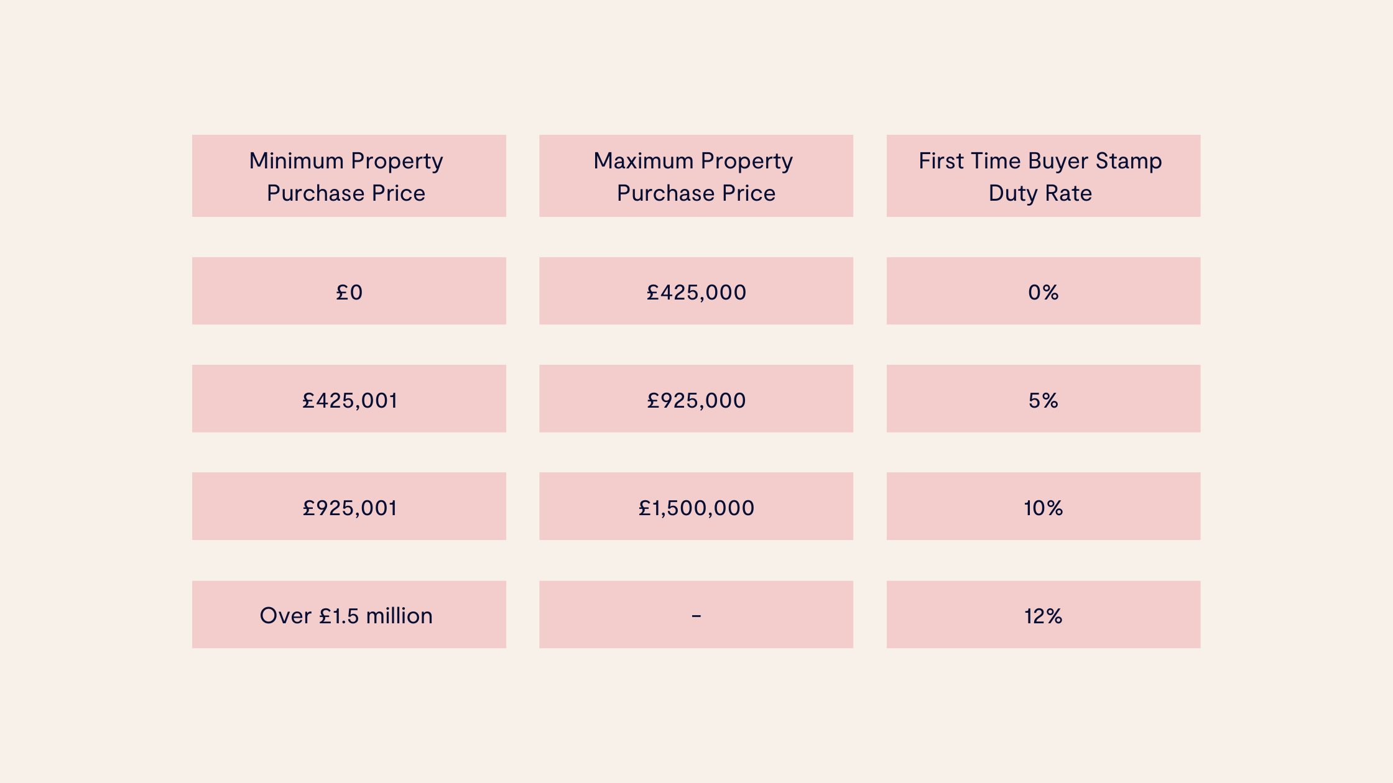Select the £1,500,000 maximum price cell
The width and height of the screenshot is (1393, 783).
click(696, 508)
